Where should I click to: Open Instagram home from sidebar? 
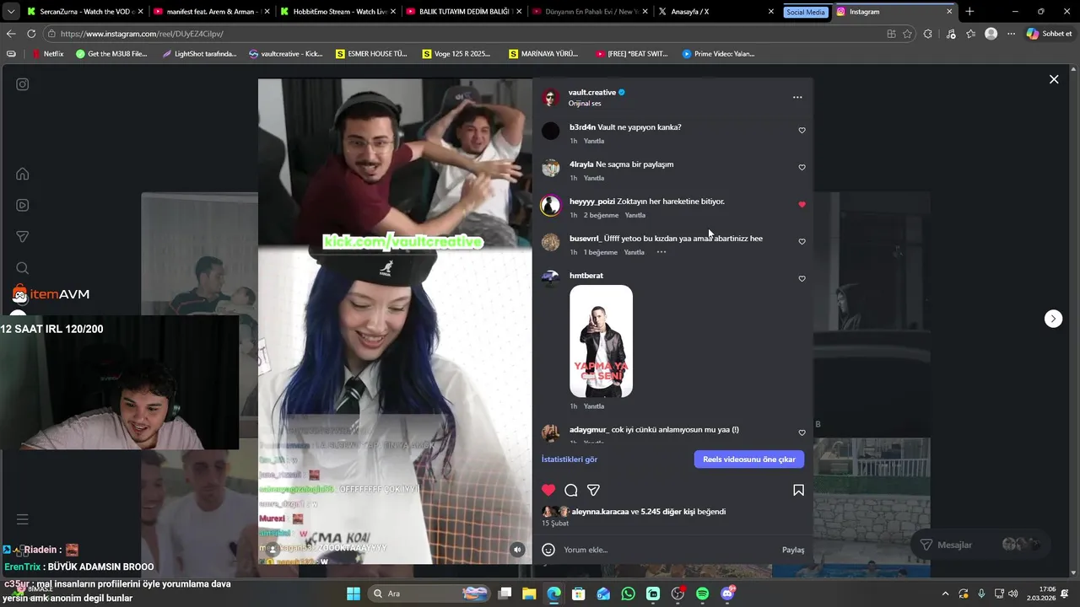click(x=23, y=174)
